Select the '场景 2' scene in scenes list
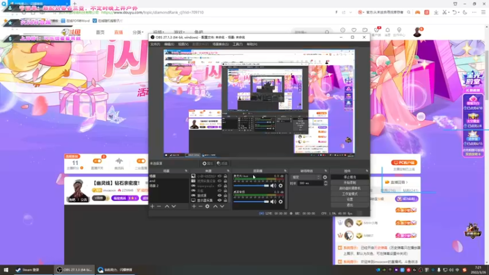The height and width of the screenshot is (275, 489). pos(169,186)
